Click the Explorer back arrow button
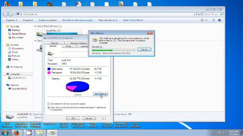The image size is (243, 136). (5, 14)
